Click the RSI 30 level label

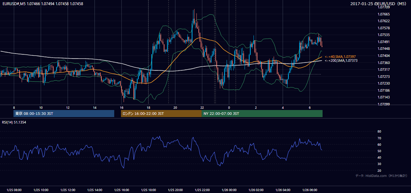tap(379, 164)
